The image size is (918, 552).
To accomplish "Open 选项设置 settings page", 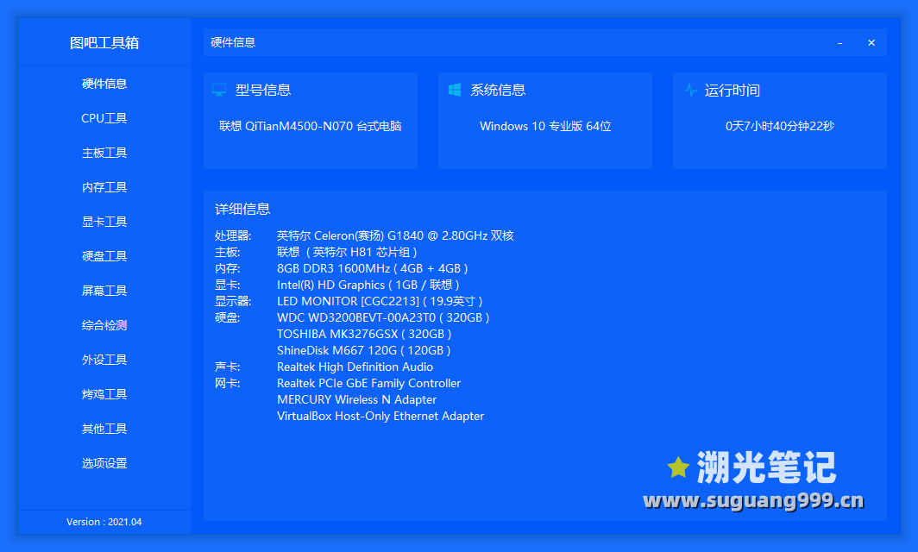I will 104,464.
